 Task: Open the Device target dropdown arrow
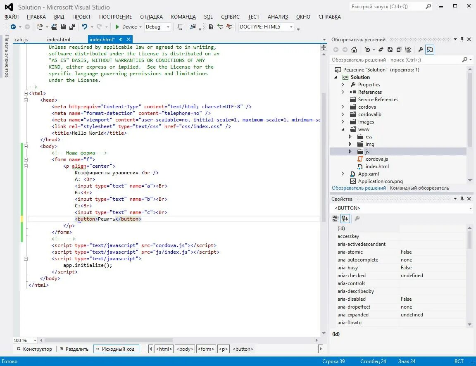pyautogui.click(x=140, y=27)
